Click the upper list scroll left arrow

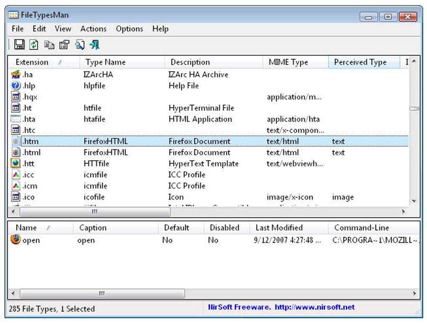coord(13,212)
